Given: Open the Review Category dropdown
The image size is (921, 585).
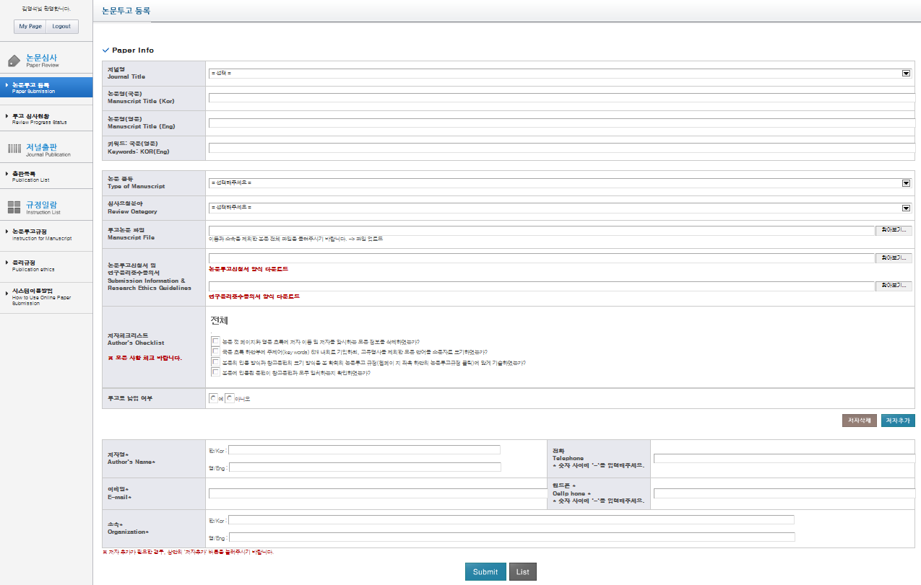Looking at the screenshot, I should [560, 208].
